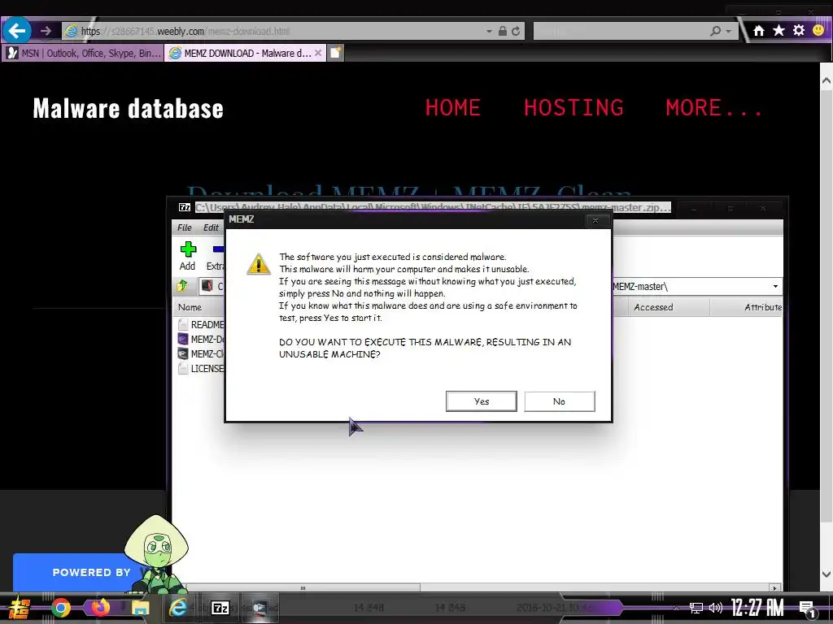Click the volume tray icon
Viewport: 833px width, 624px height.
(715, 608)
